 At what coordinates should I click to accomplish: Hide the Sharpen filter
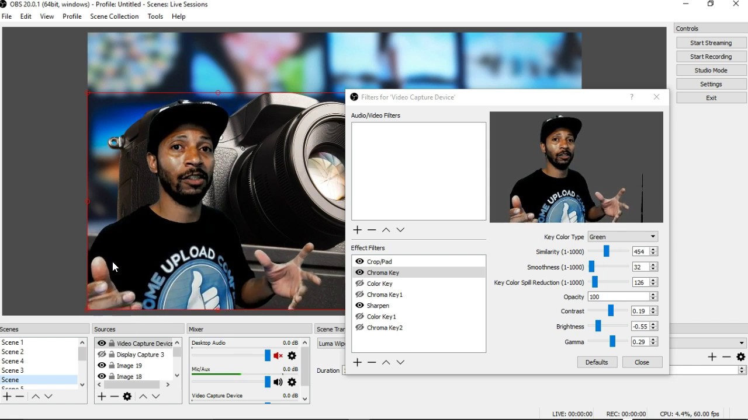pyautogui.click(x=360, y=306)
